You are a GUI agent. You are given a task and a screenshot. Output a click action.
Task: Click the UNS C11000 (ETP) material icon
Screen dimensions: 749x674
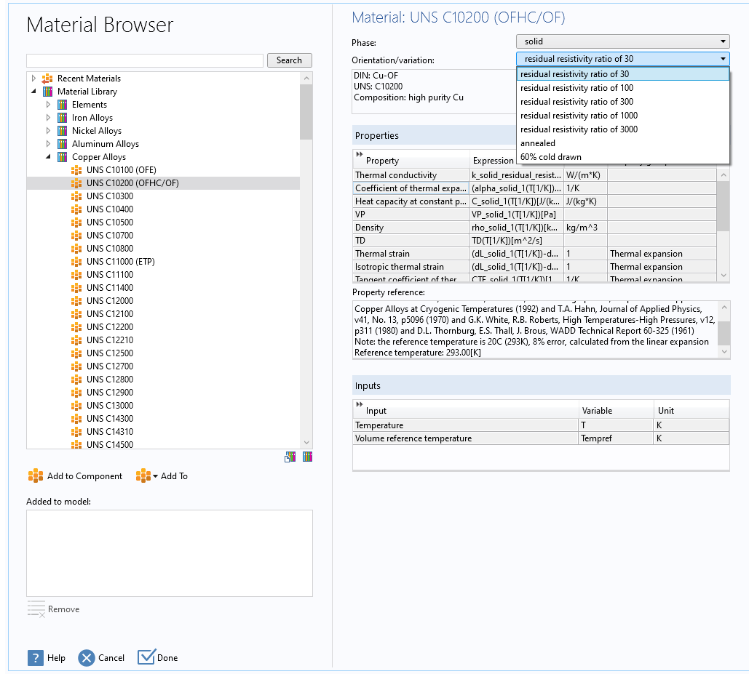click(x=76, y=262)
